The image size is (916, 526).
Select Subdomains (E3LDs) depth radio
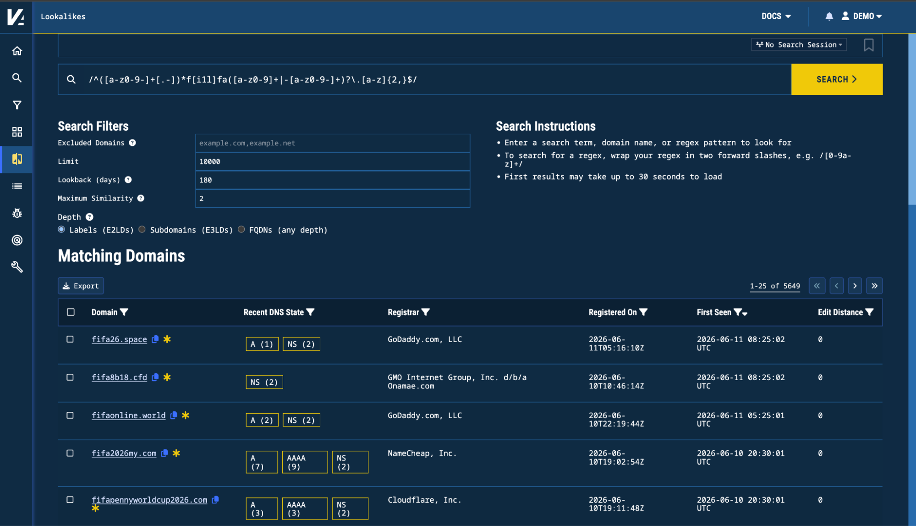[142, 229]
